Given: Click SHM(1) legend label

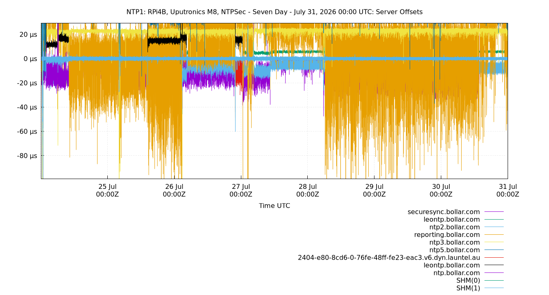Looking at the screenshot, I should pos(468,288).
